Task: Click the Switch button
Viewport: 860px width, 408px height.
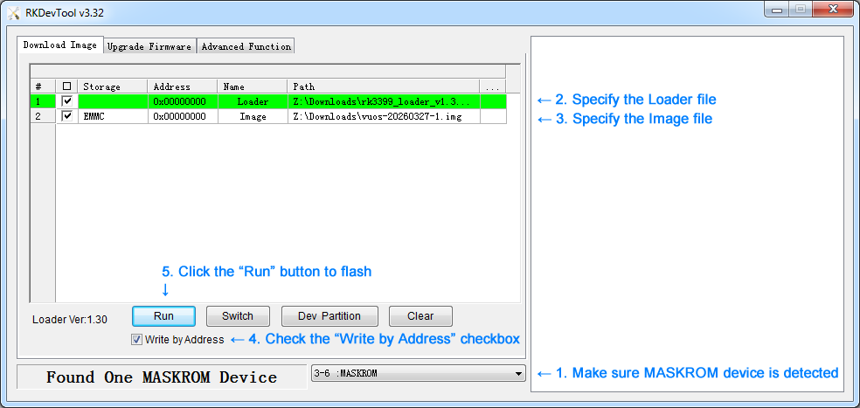Action: (237, 316)
